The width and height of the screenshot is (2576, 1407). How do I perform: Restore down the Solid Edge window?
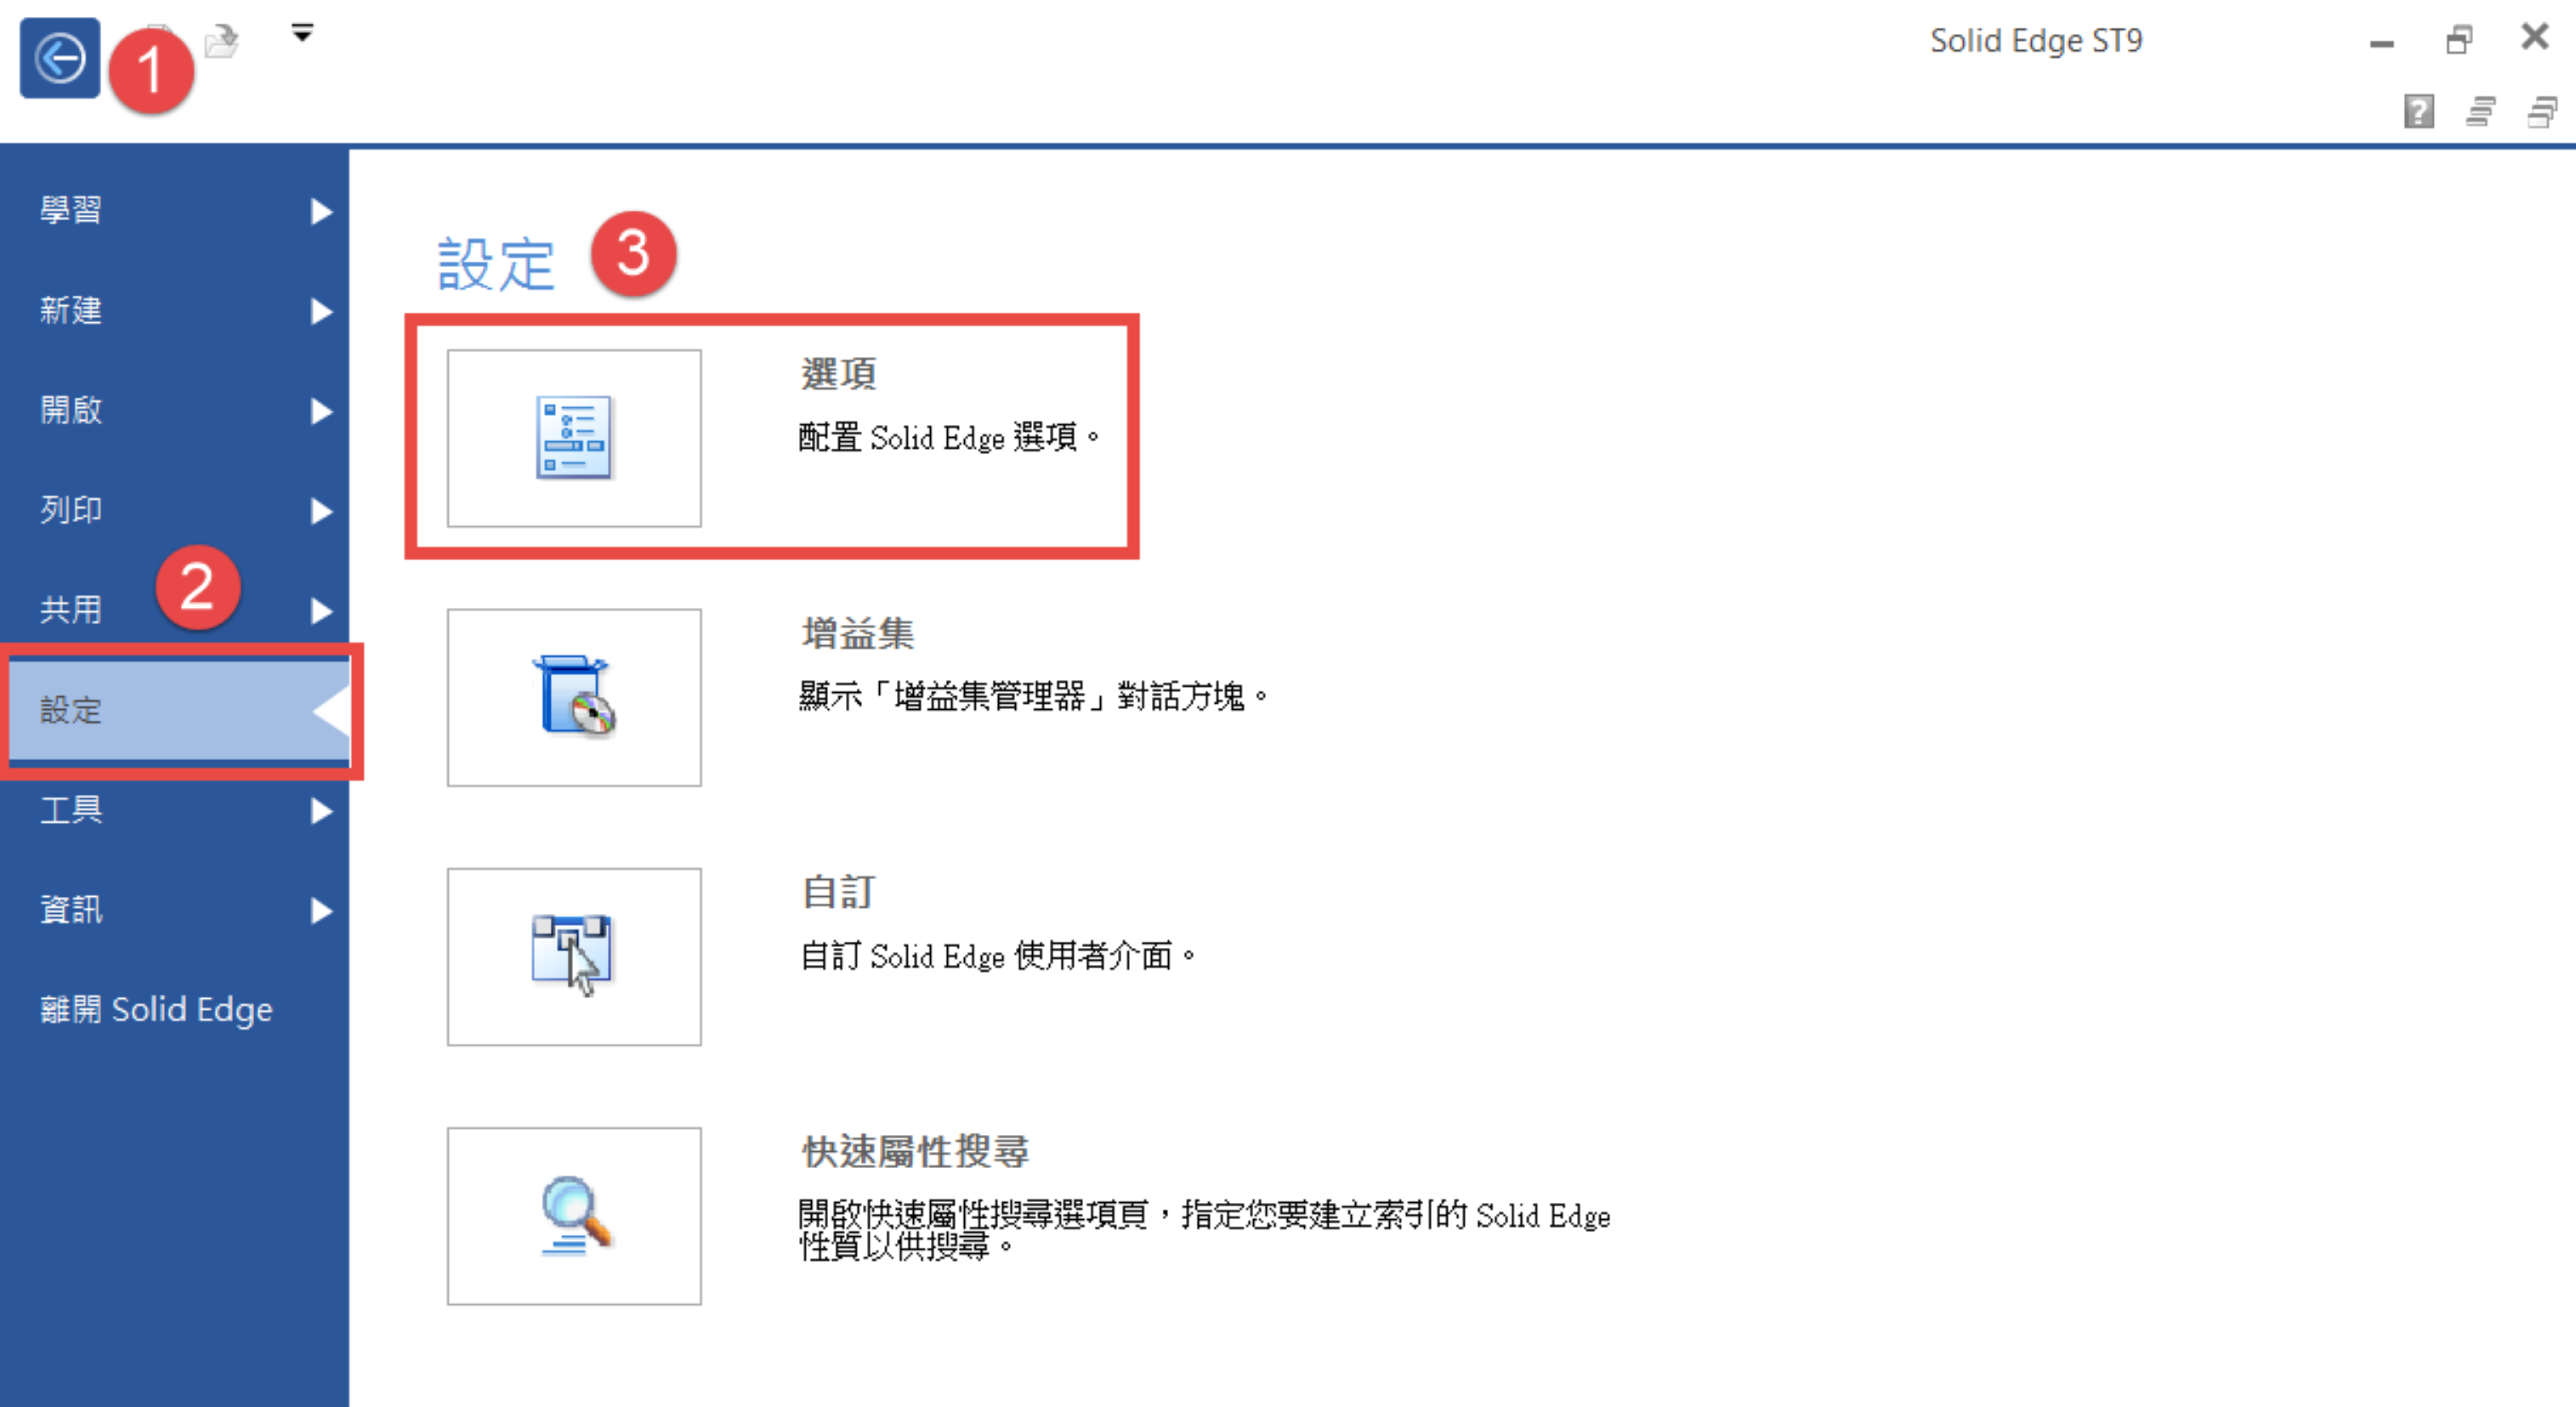pos(2459,40)
